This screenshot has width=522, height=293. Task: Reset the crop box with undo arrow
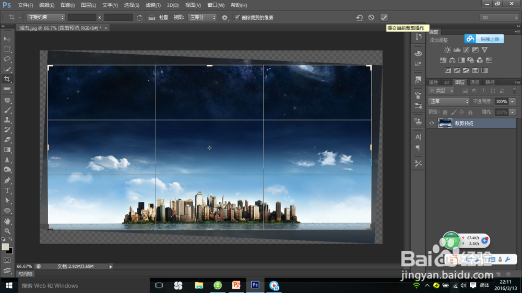tap(359, 18)
